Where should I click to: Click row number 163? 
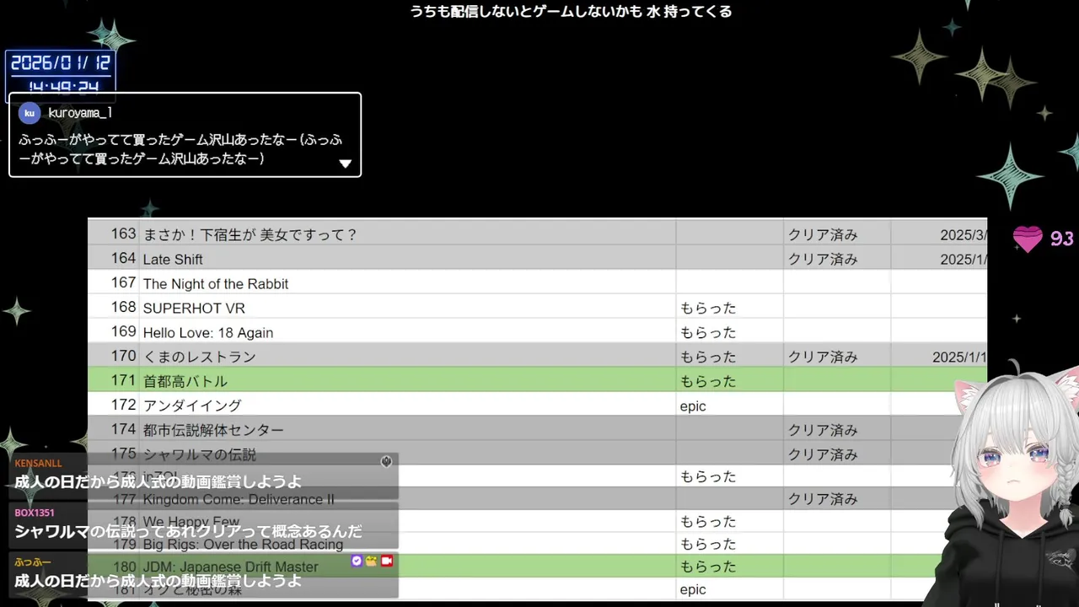(123, 234)
